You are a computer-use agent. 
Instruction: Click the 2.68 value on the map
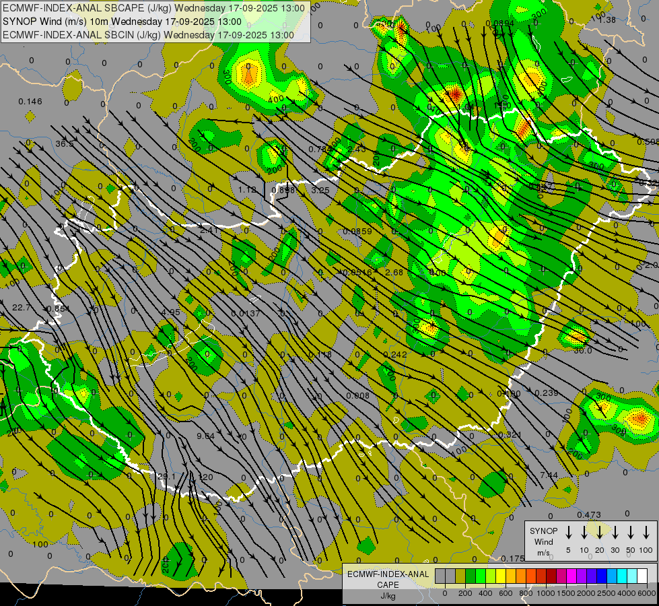394,272
